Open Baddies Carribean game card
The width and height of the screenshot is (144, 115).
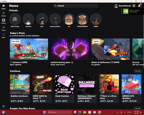coord(20,89)
